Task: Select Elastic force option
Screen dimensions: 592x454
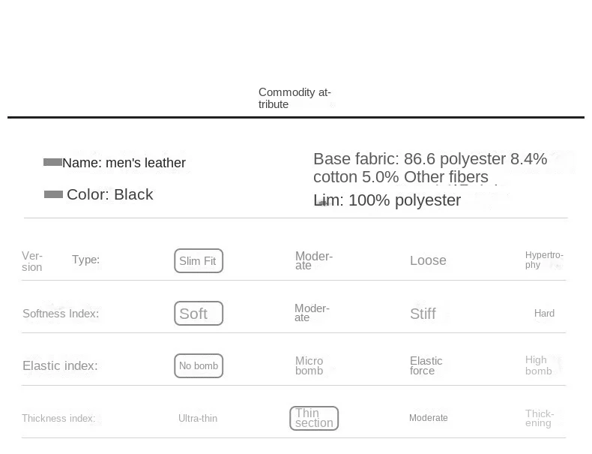Action: pyautogui.click(x=426, y=365)
